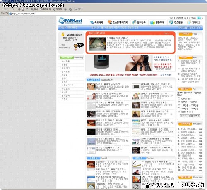The image size is (207, 190).
Task: Click the Print toolbar icon
Action: tap(75, 9)
